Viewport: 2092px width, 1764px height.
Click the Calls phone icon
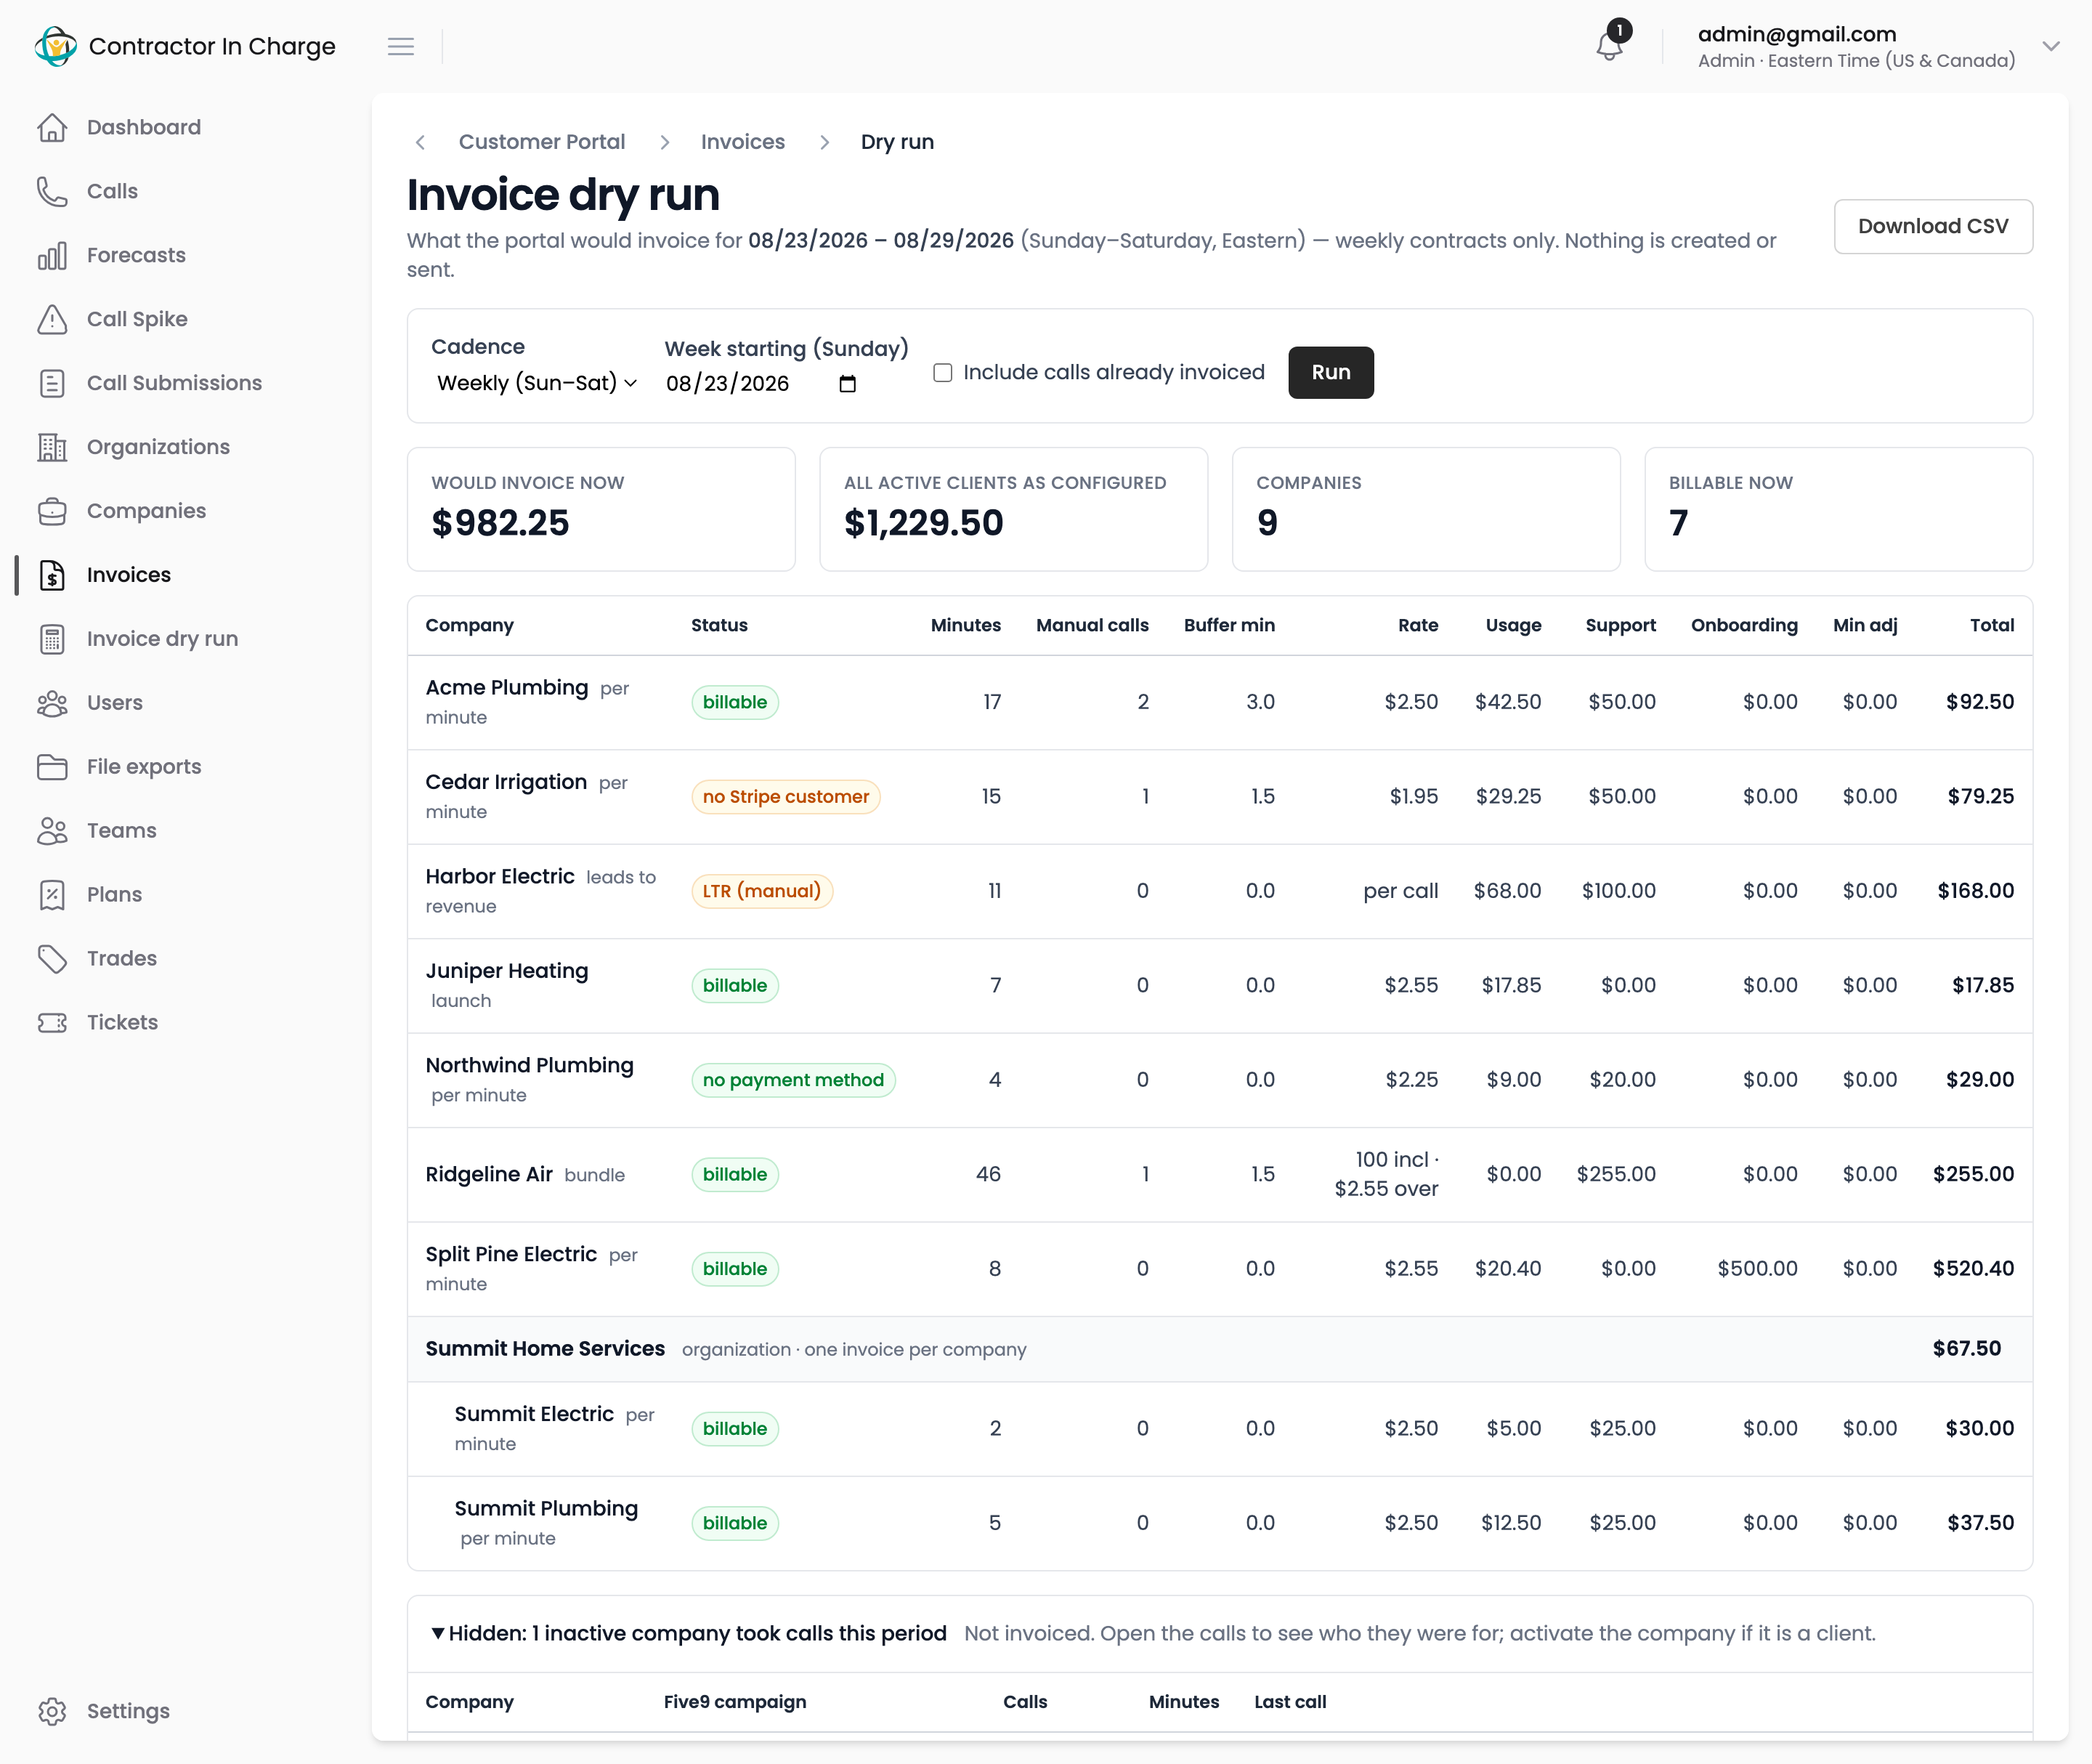[52, 191]
